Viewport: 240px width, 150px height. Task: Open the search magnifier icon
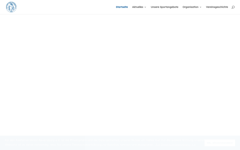pos(233,7)
